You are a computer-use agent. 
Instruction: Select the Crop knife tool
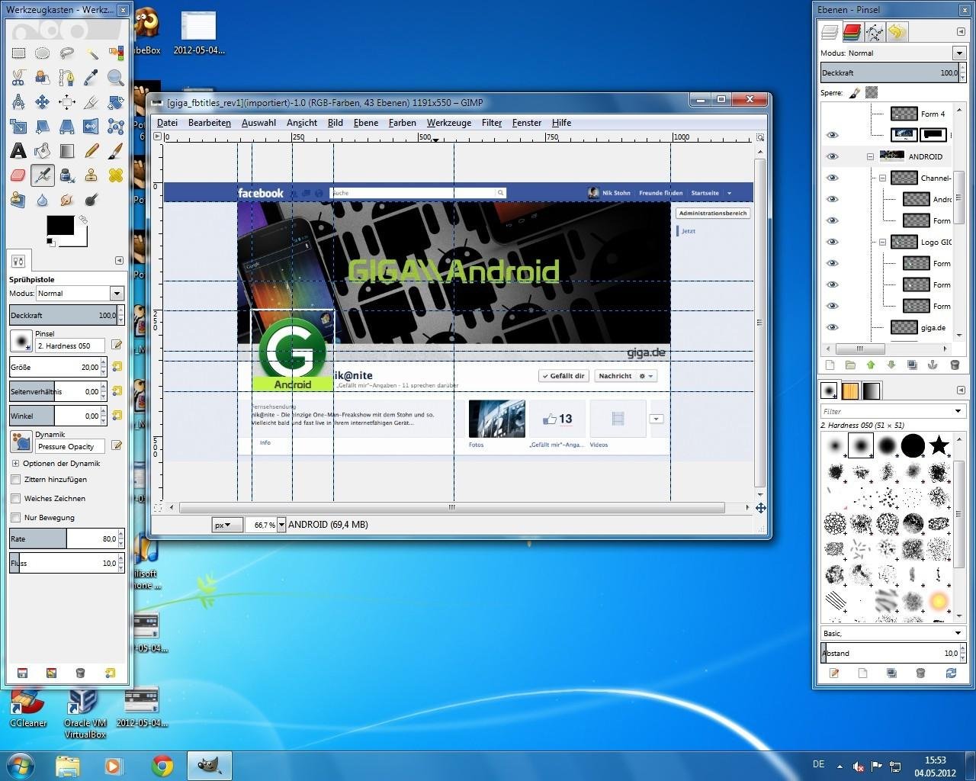point(91,101)
